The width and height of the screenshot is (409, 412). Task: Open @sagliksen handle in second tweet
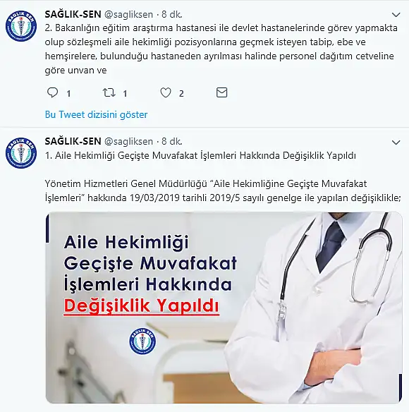(129, 142)
